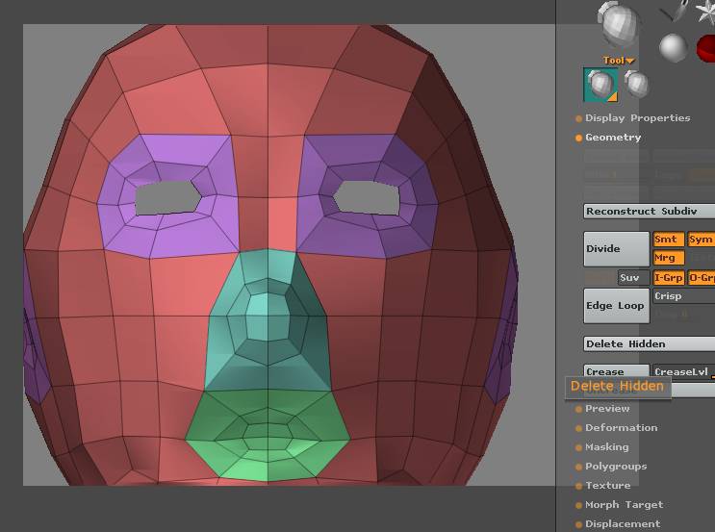Expand the Polygroups section

point(616,467)
